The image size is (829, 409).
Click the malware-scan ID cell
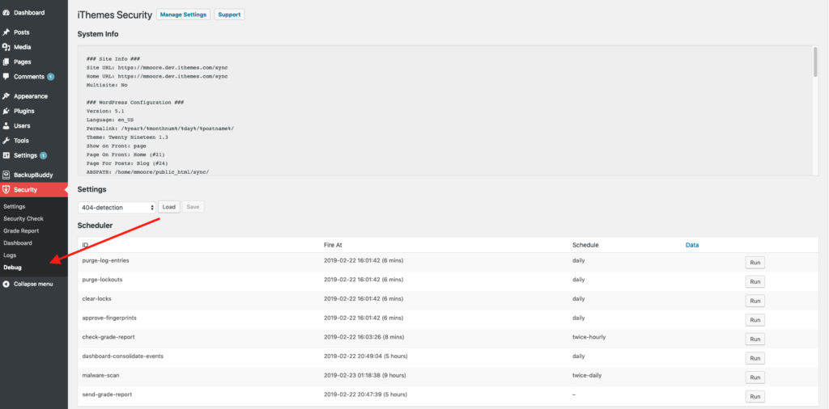(x=100, y=375)
